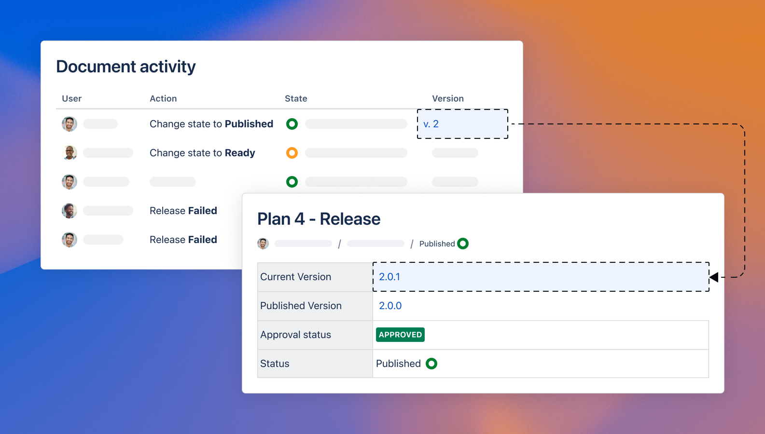Click the 'Current Version' label cell
This screenshot has width=765, height=434.
(x=315, y=277)
